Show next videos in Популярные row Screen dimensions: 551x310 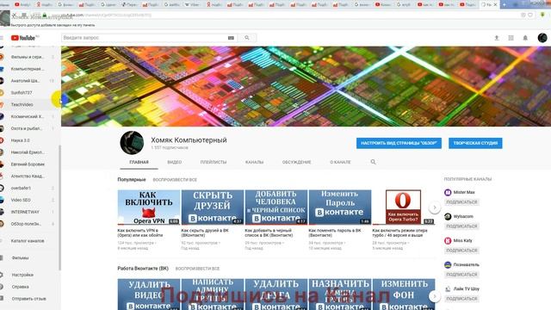pyautogui.click(x=434, y=208)
